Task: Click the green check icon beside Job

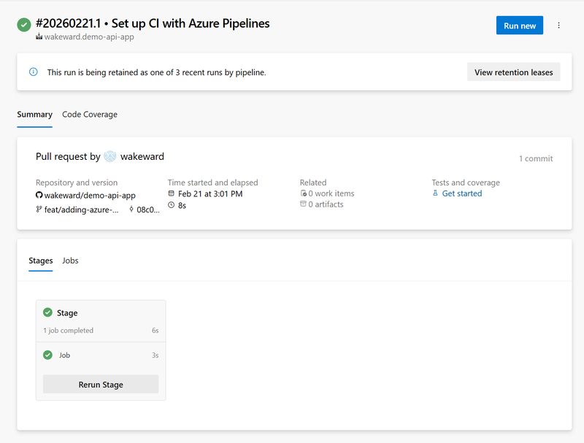Action: [48, 355]
